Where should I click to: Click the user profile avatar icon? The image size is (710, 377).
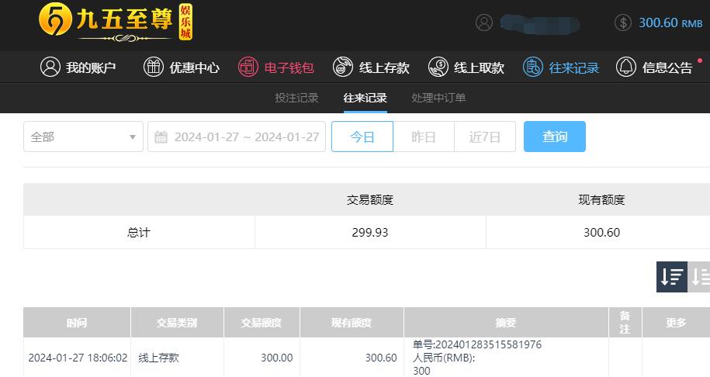coord(484,22)
